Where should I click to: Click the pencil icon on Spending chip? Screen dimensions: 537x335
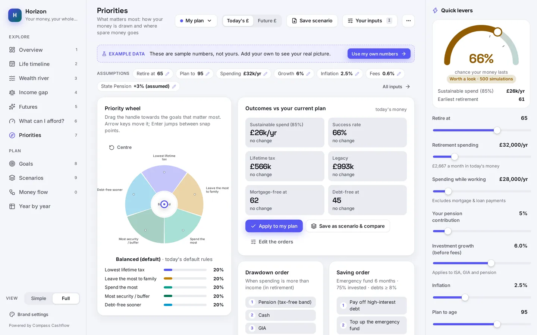tap(266, 74)
